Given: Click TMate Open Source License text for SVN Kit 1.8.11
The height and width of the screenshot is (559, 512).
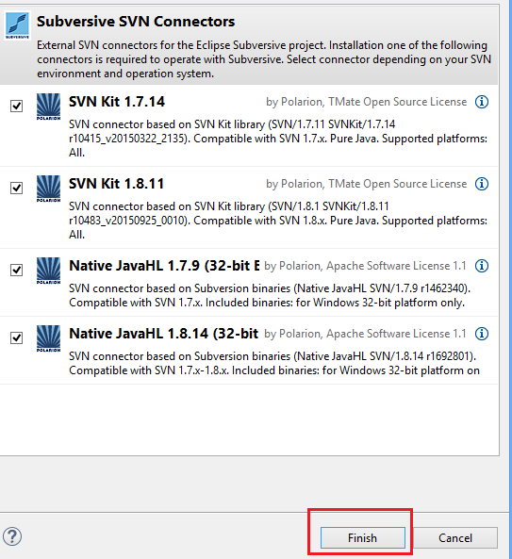Looking at the screenshot, I should point(398,184).
